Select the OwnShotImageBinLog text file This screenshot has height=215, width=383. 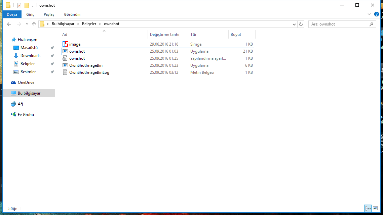pyautogui.click(x=158, y=72)
